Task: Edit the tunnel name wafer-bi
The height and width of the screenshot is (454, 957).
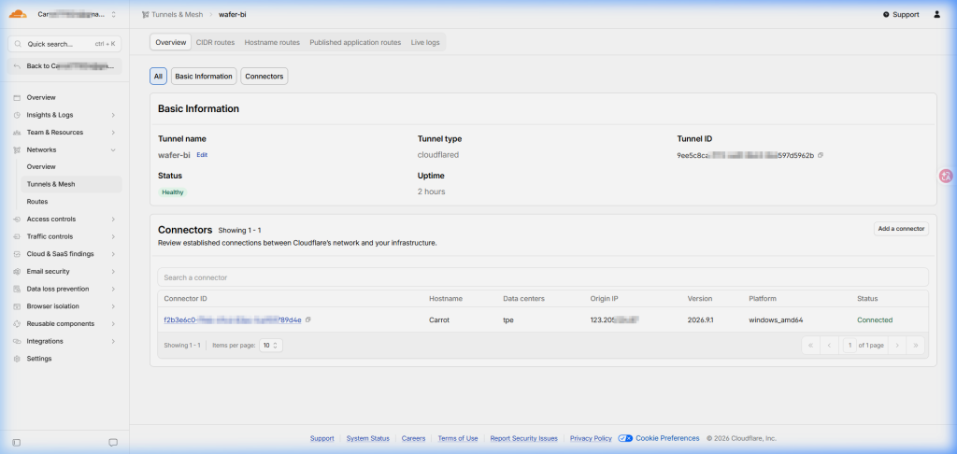Action: click(202, 155)
